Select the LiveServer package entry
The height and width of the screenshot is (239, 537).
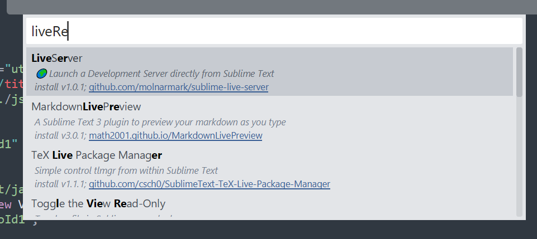click(x=269, y=72)
